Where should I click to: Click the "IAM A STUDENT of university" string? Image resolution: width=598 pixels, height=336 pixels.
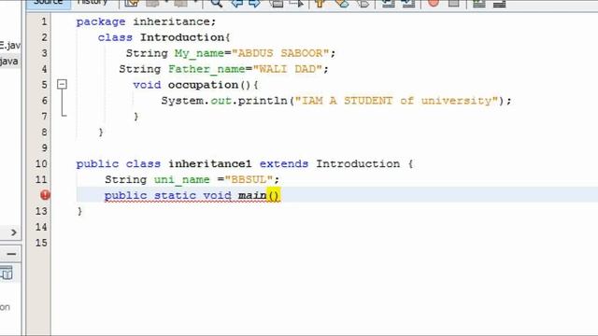[x=396, y=101]
